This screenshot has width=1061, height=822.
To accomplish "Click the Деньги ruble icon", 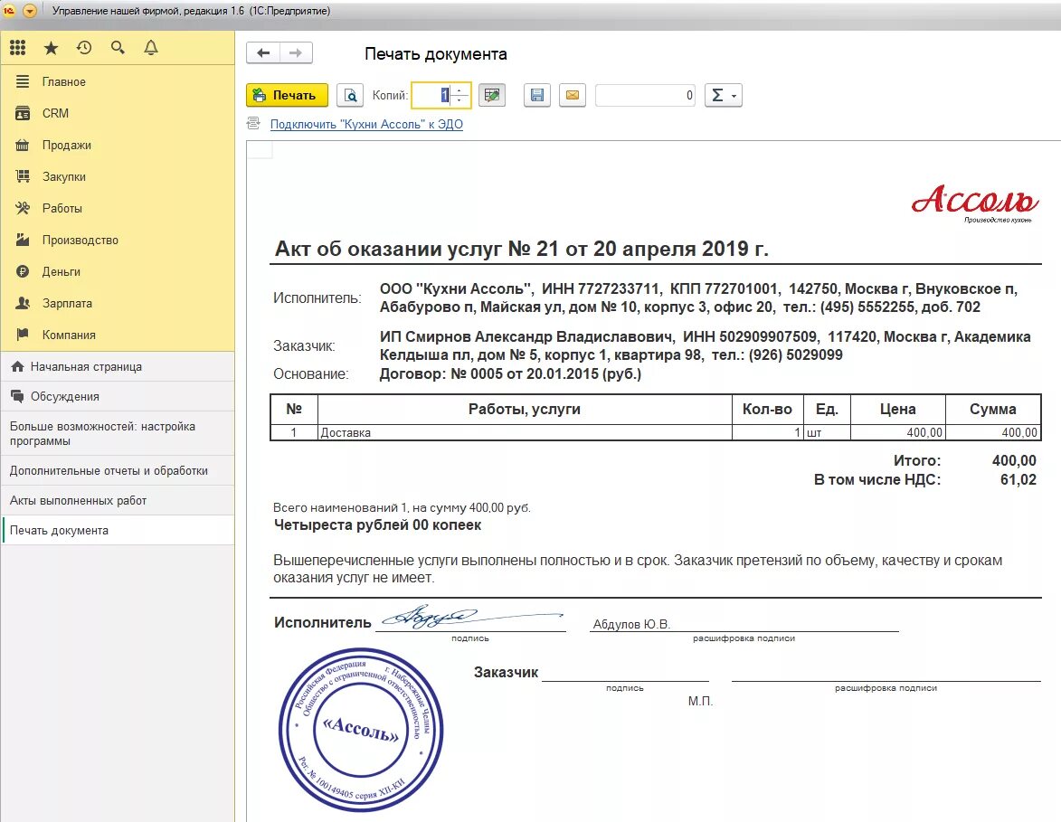I will 23,271.
